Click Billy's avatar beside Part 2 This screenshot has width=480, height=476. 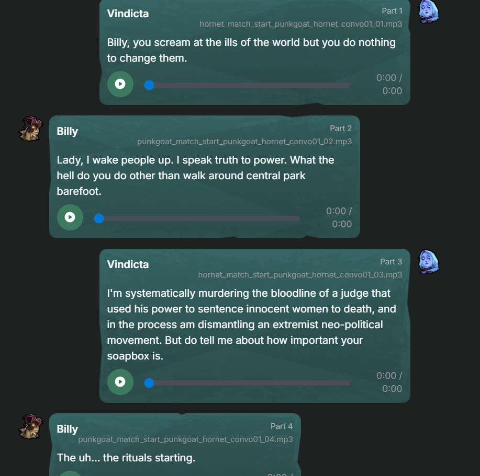pyautogui.click(x=30, y=129)
